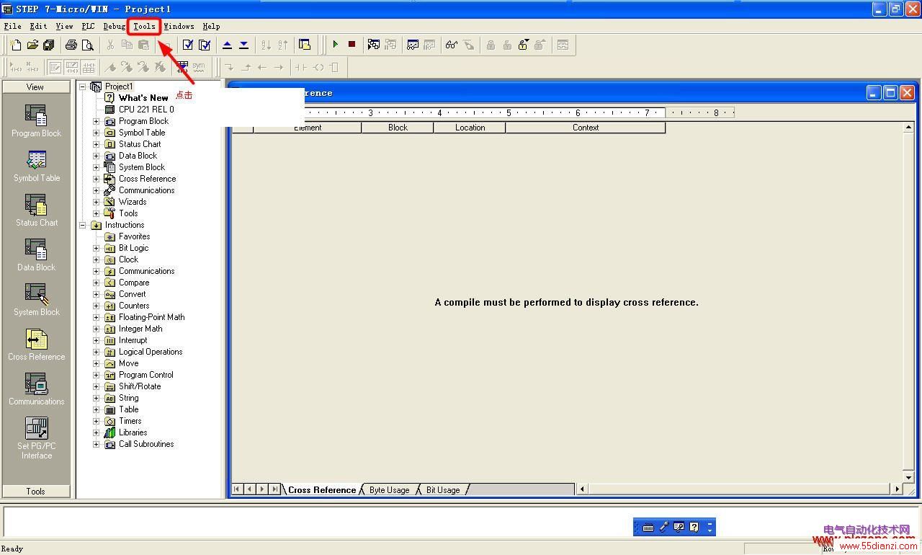Select What's New in the project tree
This screenshot has width=922, height=555.
(143, 98)
